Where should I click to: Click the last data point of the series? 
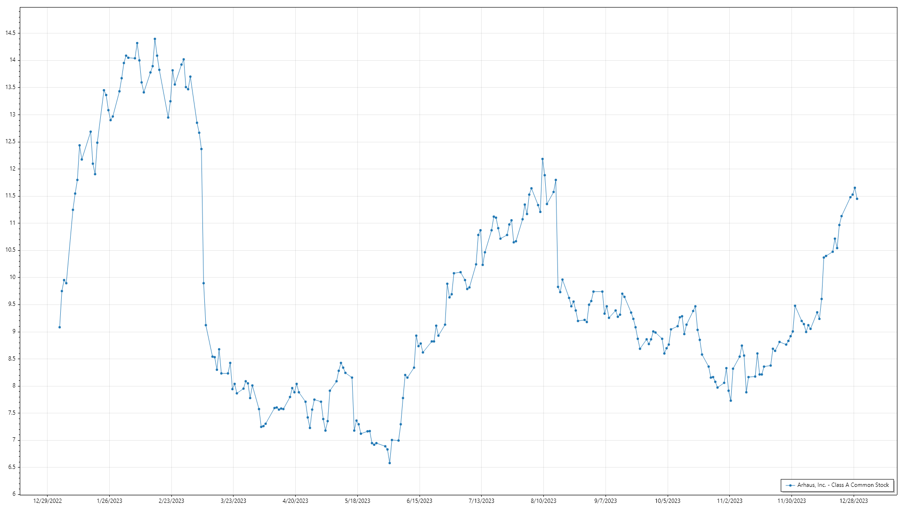[857, 199]
